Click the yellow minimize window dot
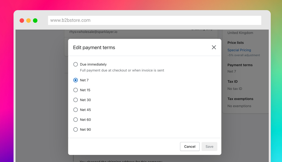Screen dimensions: 282x162 point(28,21)
